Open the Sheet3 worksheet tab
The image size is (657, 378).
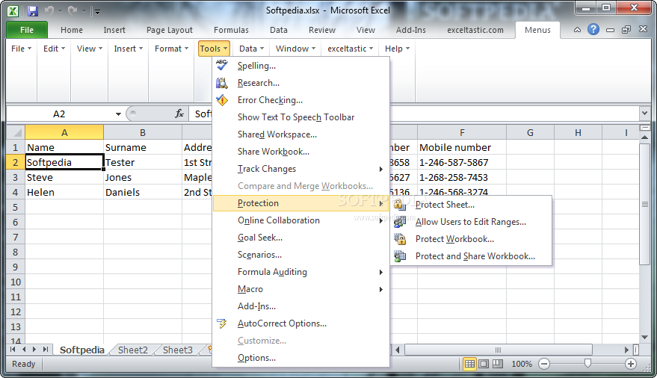(178, 350)
